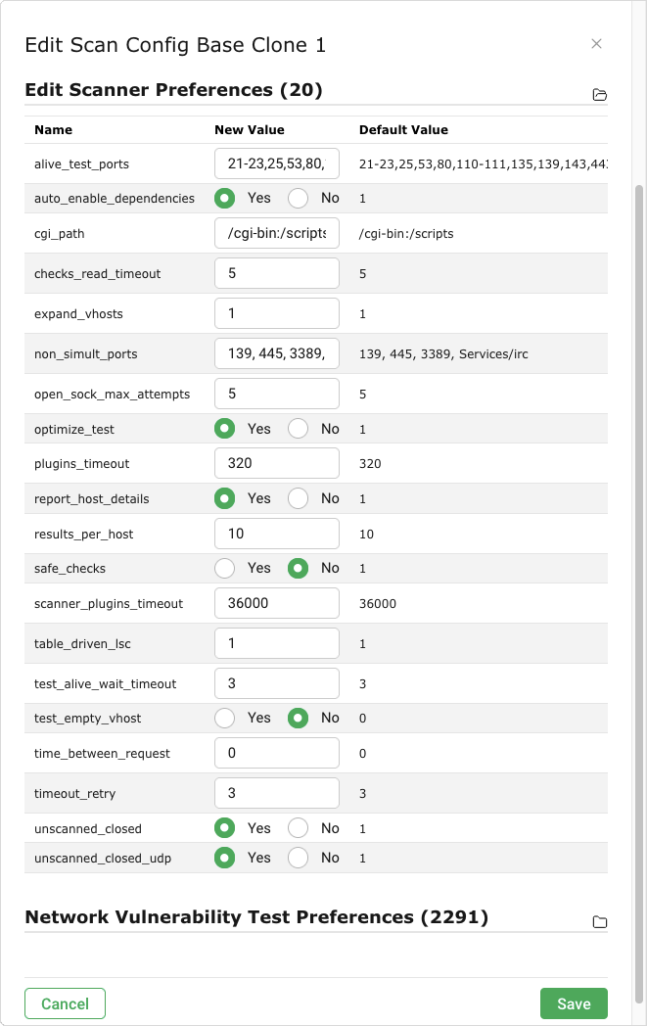The width and height of the screenshot is (647, 1026).
Task: Collapse the Edit Scanner Preferences folder icon
Action: tap(600, 95)
